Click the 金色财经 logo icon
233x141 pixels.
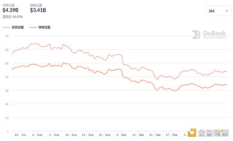(x=192, y=133)
